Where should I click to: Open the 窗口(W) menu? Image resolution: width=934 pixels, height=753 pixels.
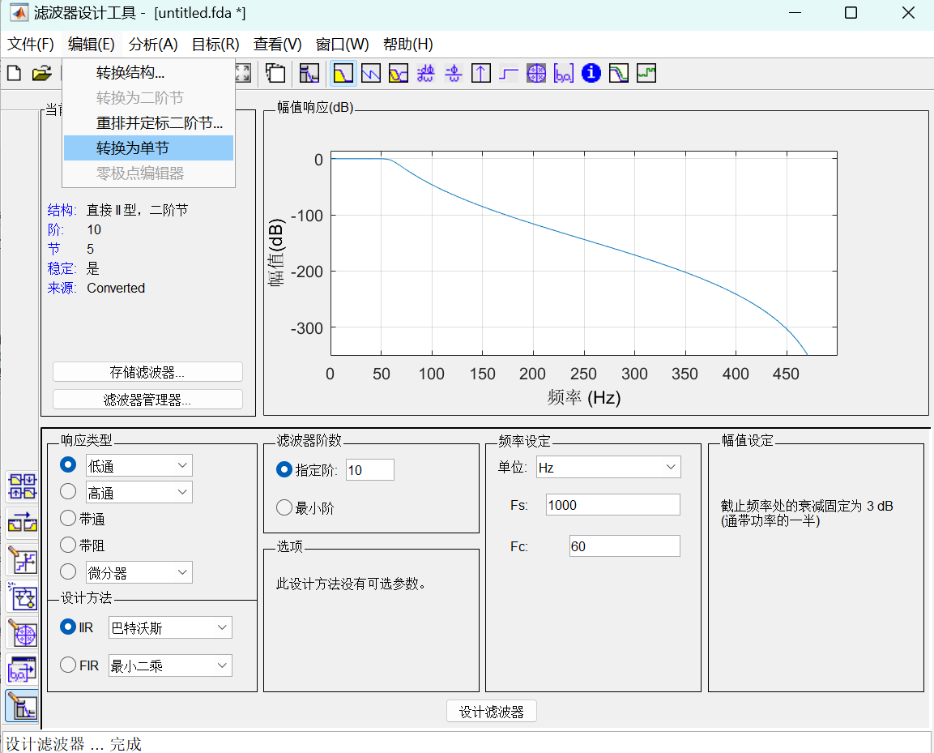(x=343, y=44)
